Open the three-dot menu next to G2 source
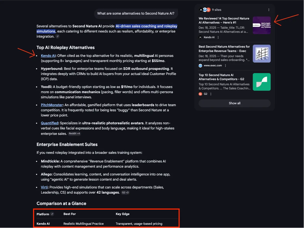The width and height of the screenshot is (304, 228). click(x=211, y=94)
